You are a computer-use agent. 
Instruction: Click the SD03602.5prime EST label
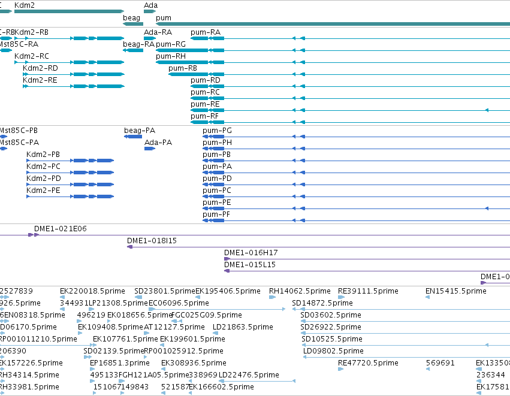click(331, 315)
